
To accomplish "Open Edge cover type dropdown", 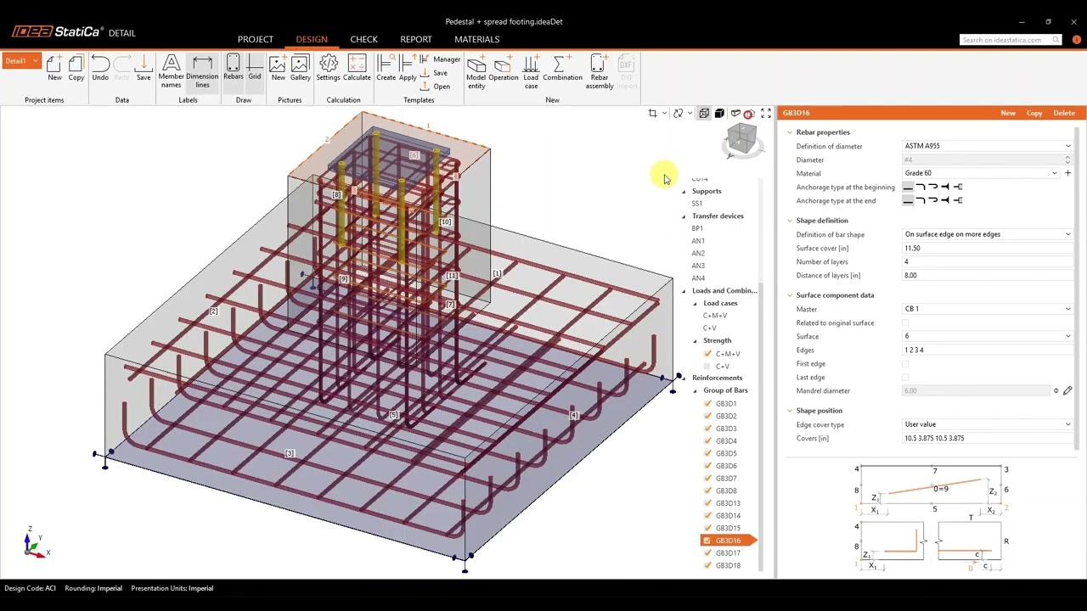I will click(x=988, y=424).
